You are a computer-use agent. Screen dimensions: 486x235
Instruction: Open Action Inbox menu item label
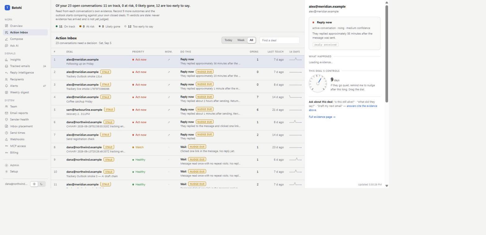click(19, 33)
